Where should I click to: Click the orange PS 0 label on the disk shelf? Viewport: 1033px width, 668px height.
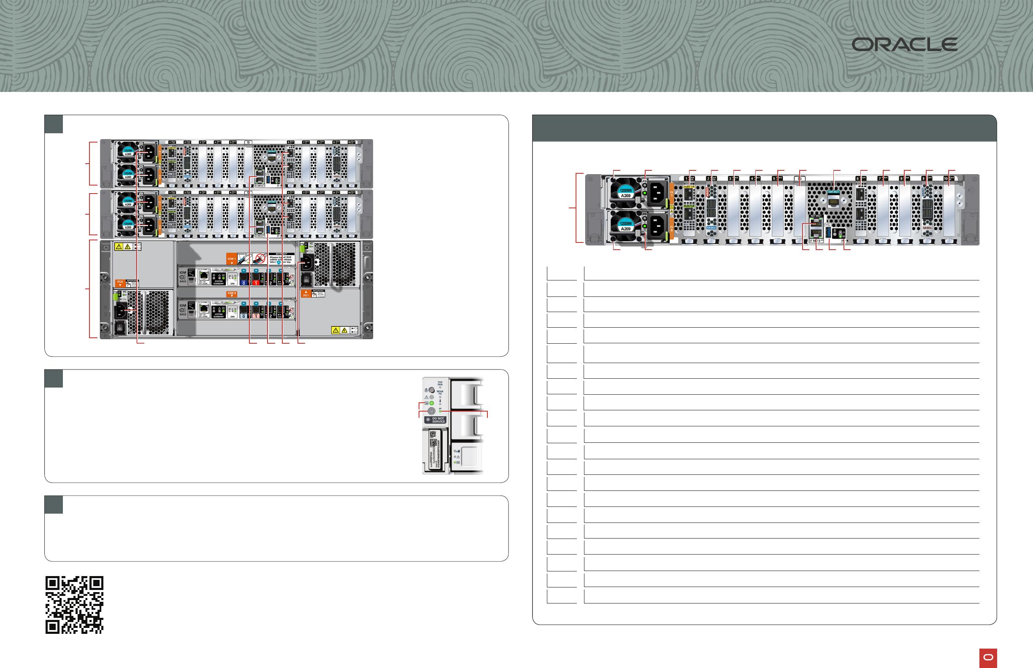pyautogui.click(x=121, y=284)
